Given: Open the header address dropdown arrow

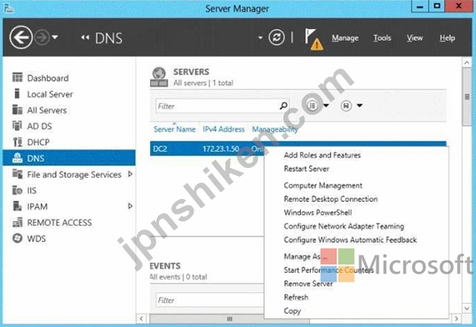Looking at the screenshot, I should coord(260,38).
